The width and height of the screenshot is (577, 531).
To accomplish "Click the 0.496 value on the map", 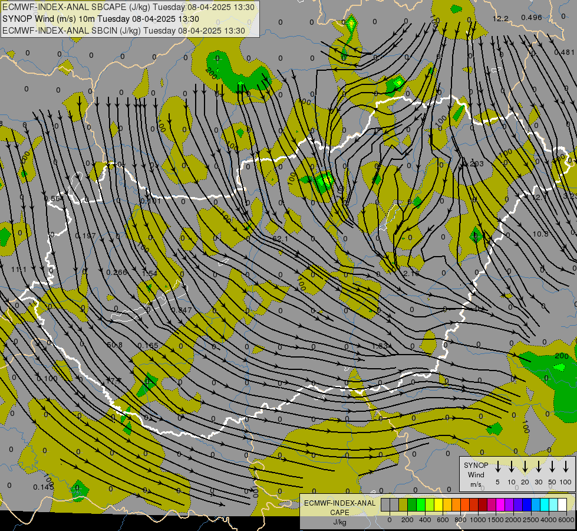I will click(532, 17).
